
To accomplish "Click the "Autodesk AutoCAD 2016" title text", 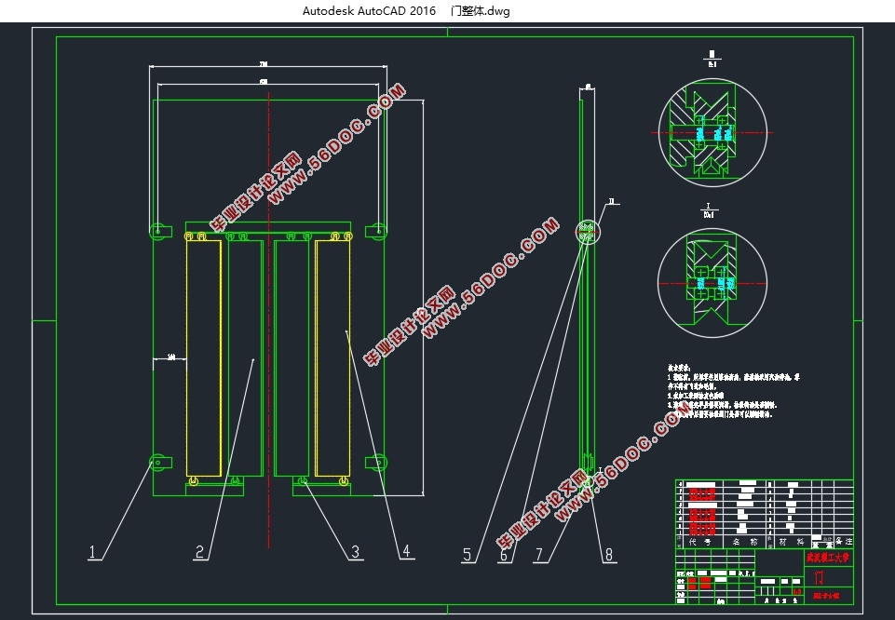I will (x=369, y=11).
